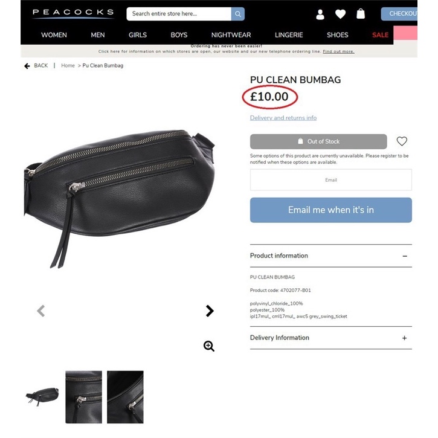
Task: Select the second zipper close-up thumbnail
Action: click(x=125, y=397)
